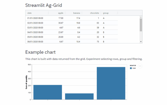Click the tallest bar in chart

[x=111, y=83]
